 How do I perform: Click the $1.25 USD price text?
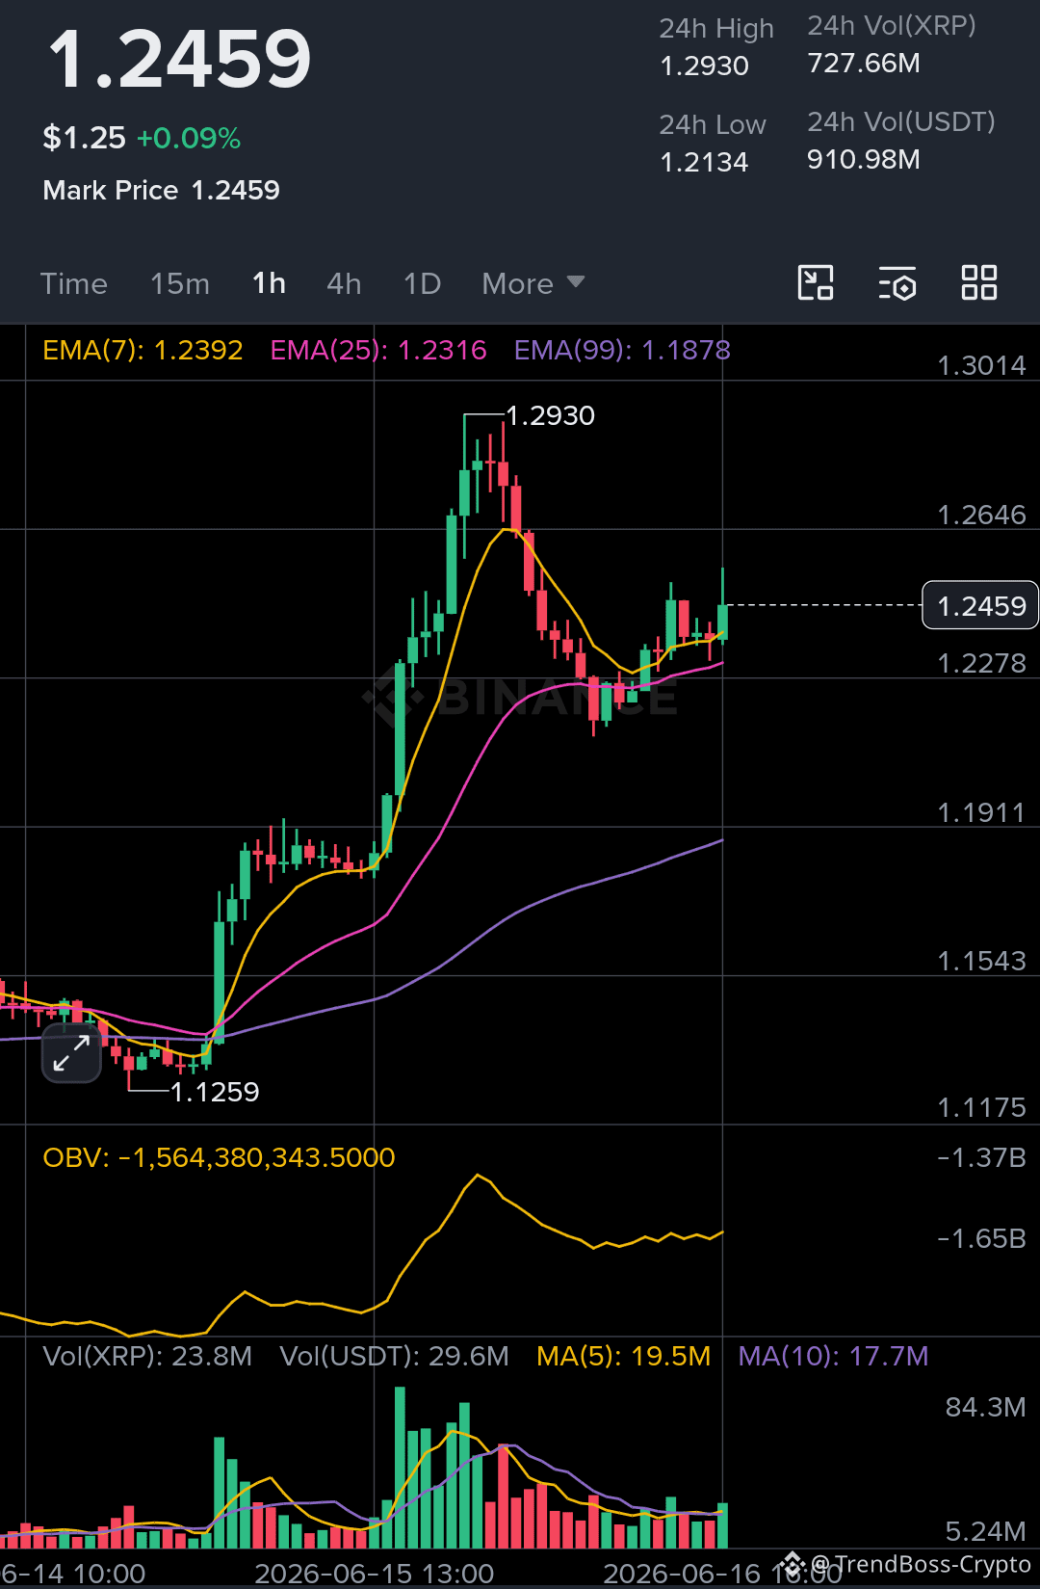(x=84, y=138)
